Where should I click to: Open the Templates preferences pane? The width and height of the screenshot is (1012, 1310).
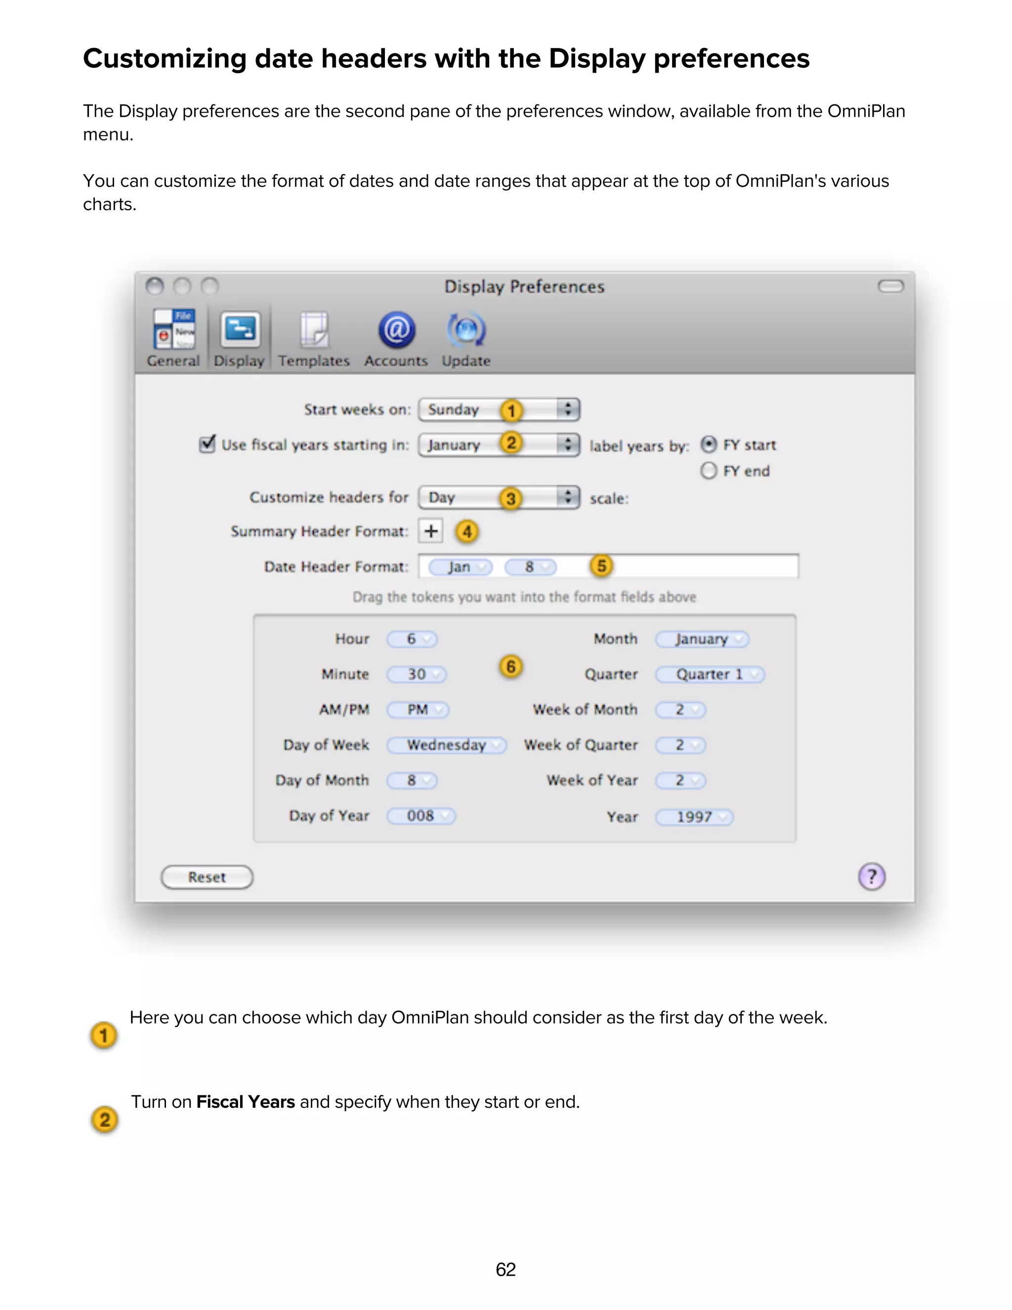314,338
